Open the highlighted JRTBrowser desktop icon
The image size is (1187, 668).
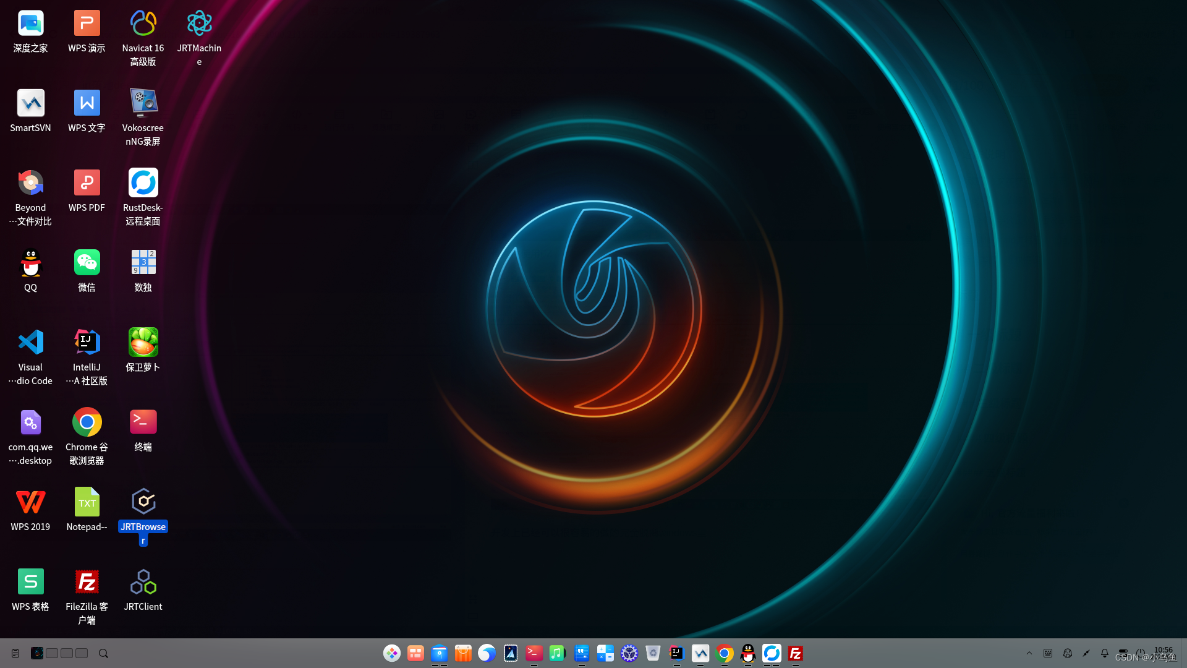click(x=143, y=516)
